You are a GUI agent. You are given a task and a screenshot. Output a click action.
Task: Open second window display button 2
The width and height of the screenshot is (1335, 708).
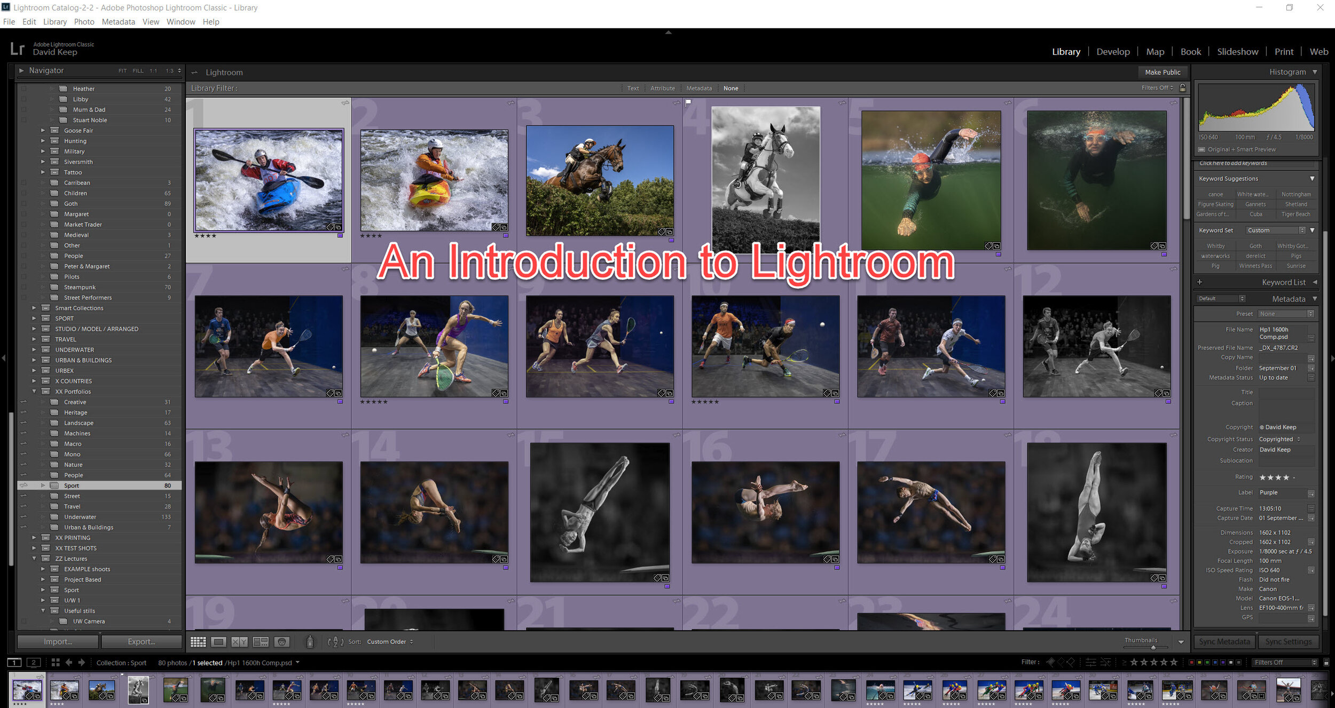point(33,663)
